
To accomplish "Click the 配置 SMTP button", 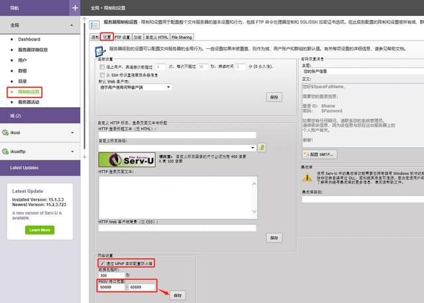I will click(x=318, y=154).
